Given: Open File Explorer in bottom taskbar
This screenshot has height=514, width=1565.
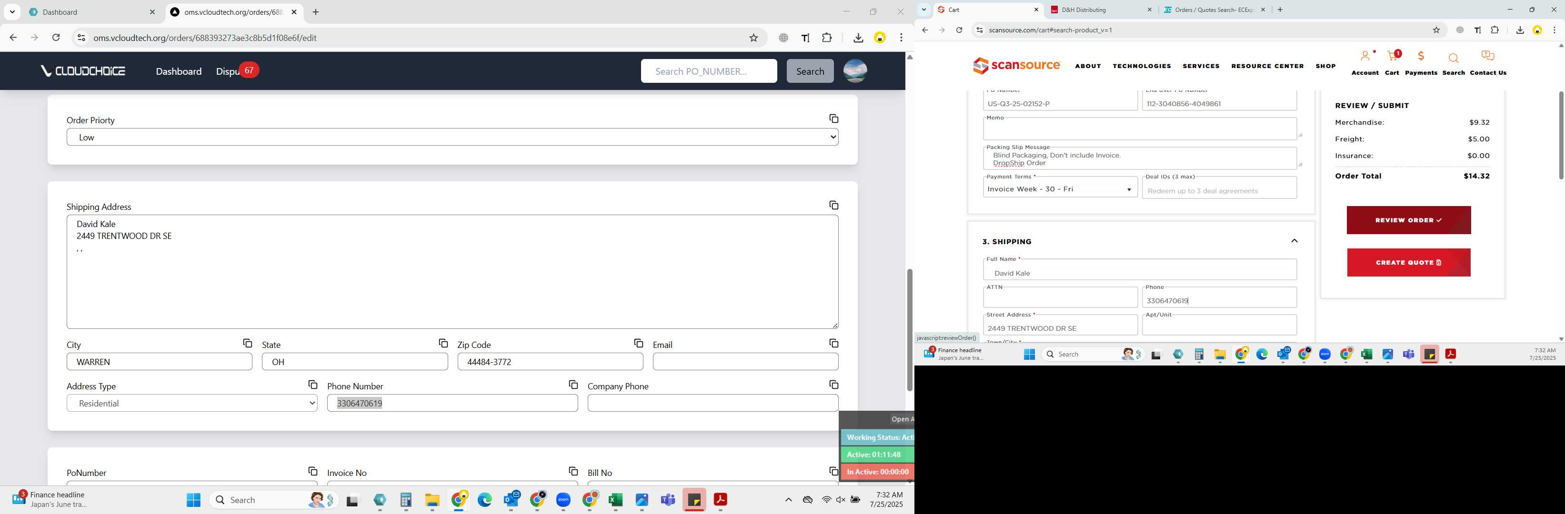Looking at the screenshot, I should point(432,499).
